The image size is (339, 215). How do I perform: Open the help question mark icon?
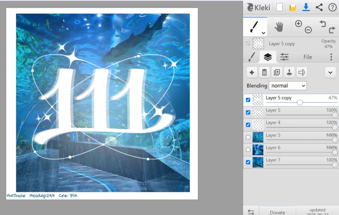click(332, 7)
